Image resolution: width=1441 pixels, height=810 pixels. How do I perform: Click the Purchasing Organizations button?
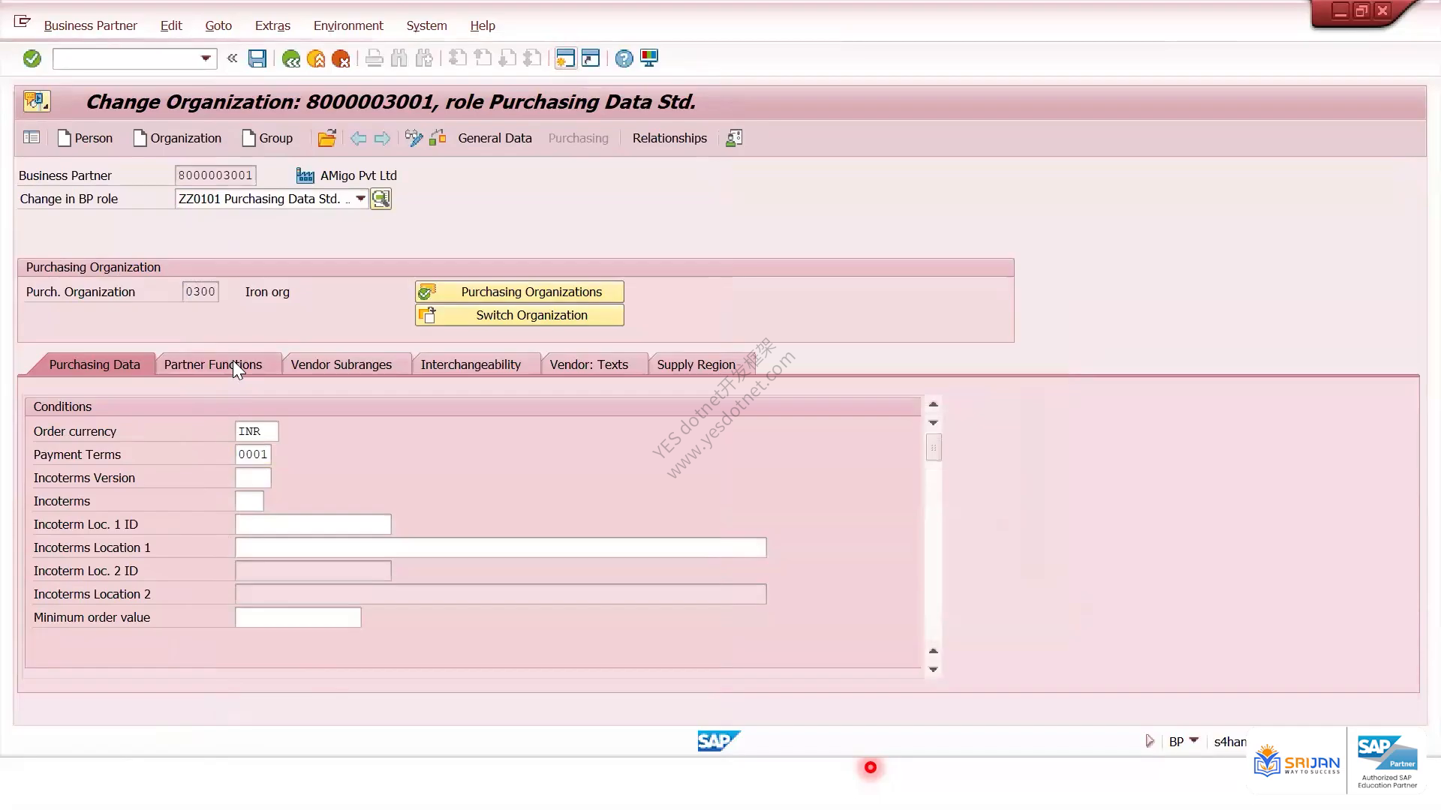[519, 292]
